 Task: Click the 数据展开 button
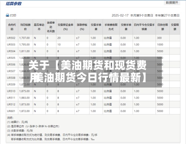click(x=172, y=3)
